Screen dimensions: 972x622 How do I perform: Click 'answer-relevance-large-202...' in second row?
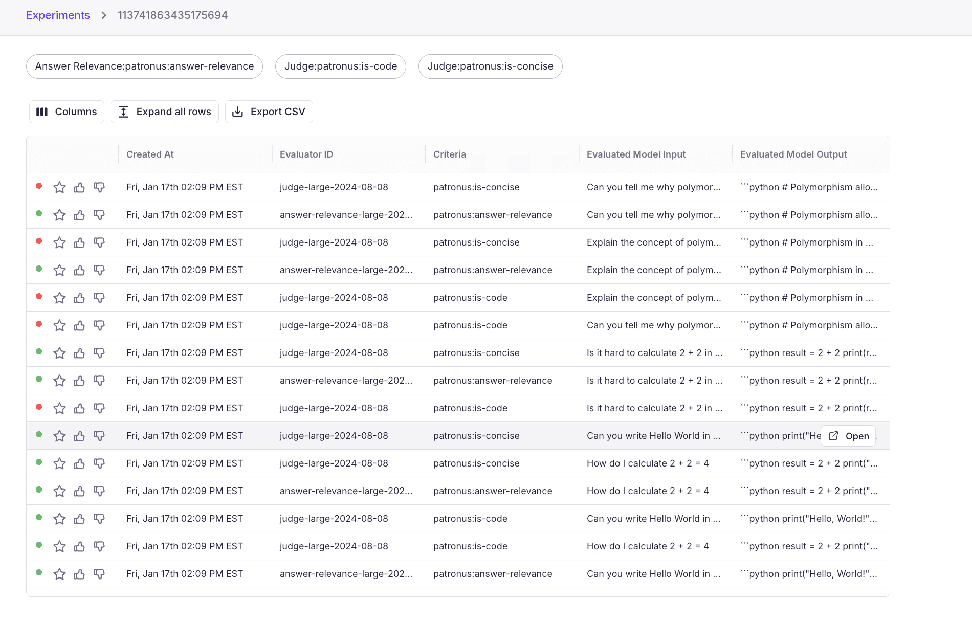coord(346,215)
